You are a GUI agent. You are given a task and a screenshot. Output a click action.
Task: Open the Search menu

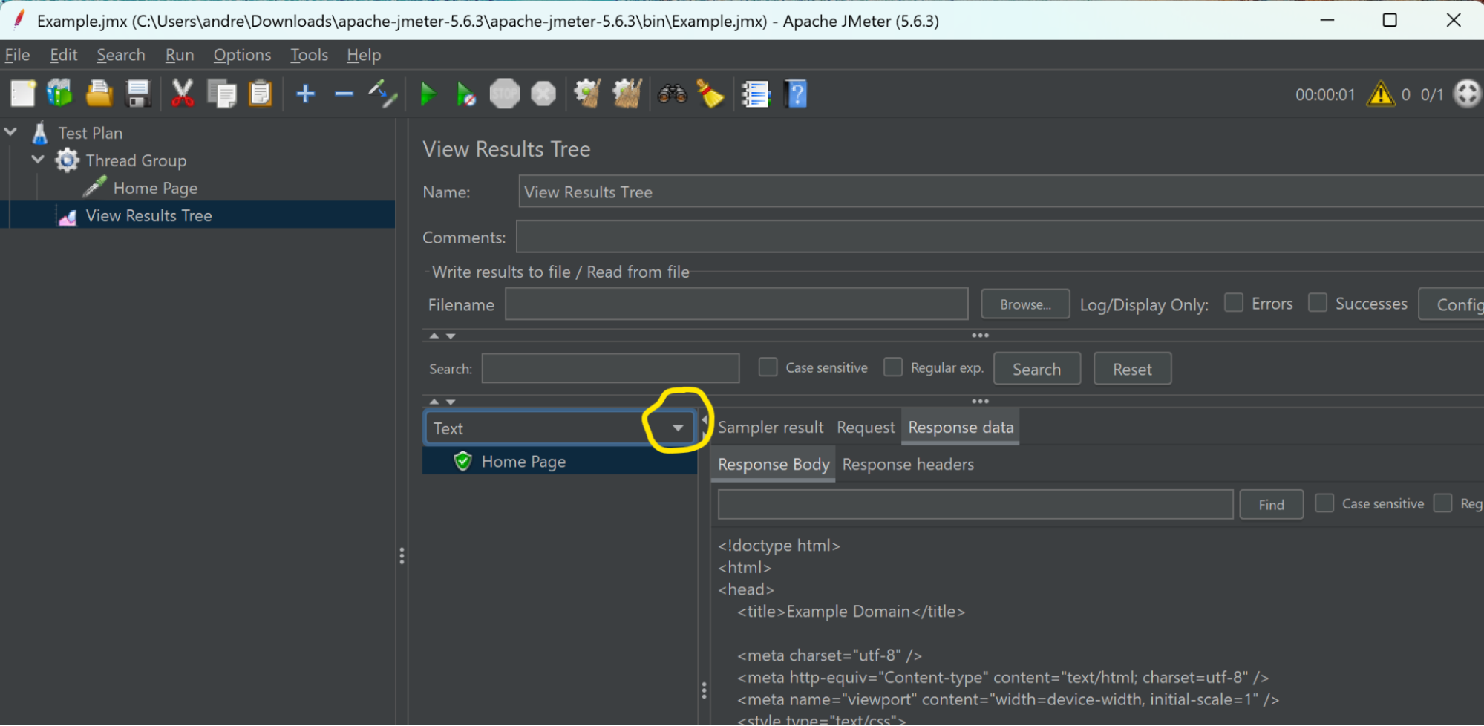click(x=121, y=55)
